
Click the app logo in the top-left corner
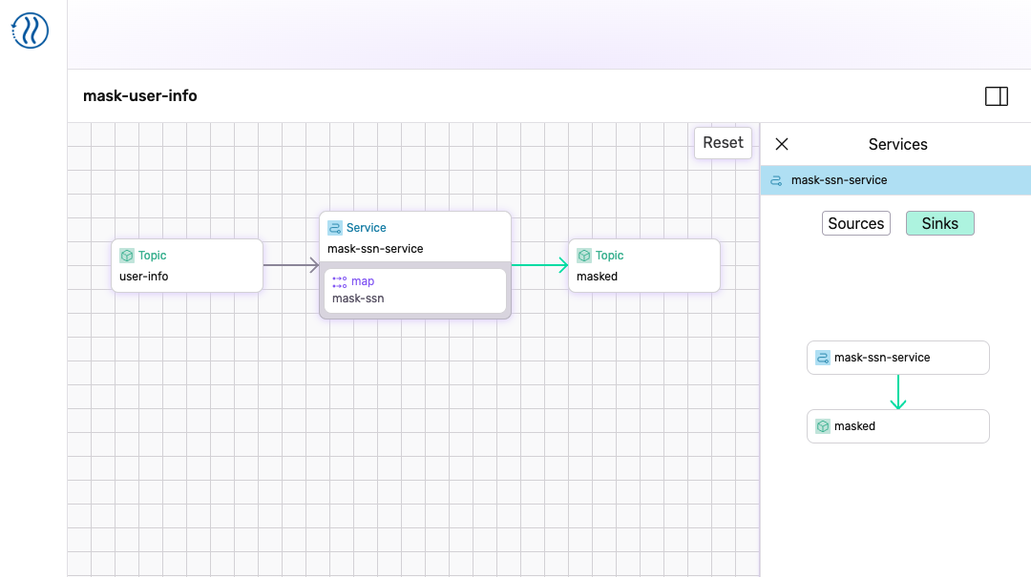point(30,30)
